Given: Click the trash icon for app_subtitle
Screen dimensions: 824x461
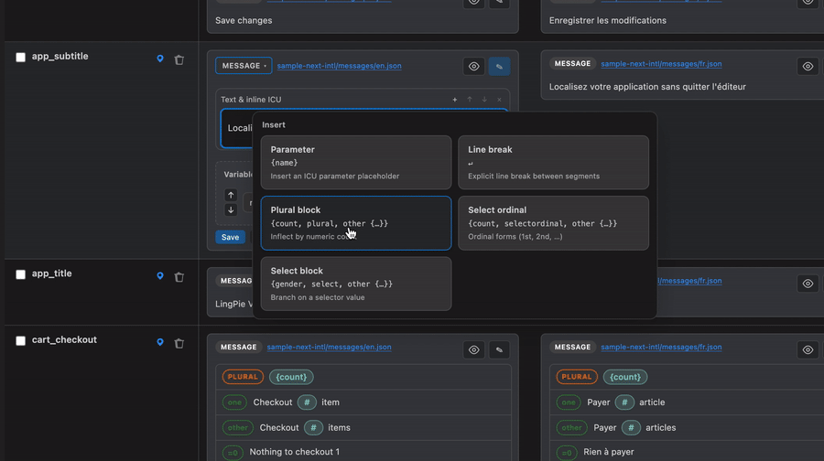Looking at the screenshot, I should [179, 59].
